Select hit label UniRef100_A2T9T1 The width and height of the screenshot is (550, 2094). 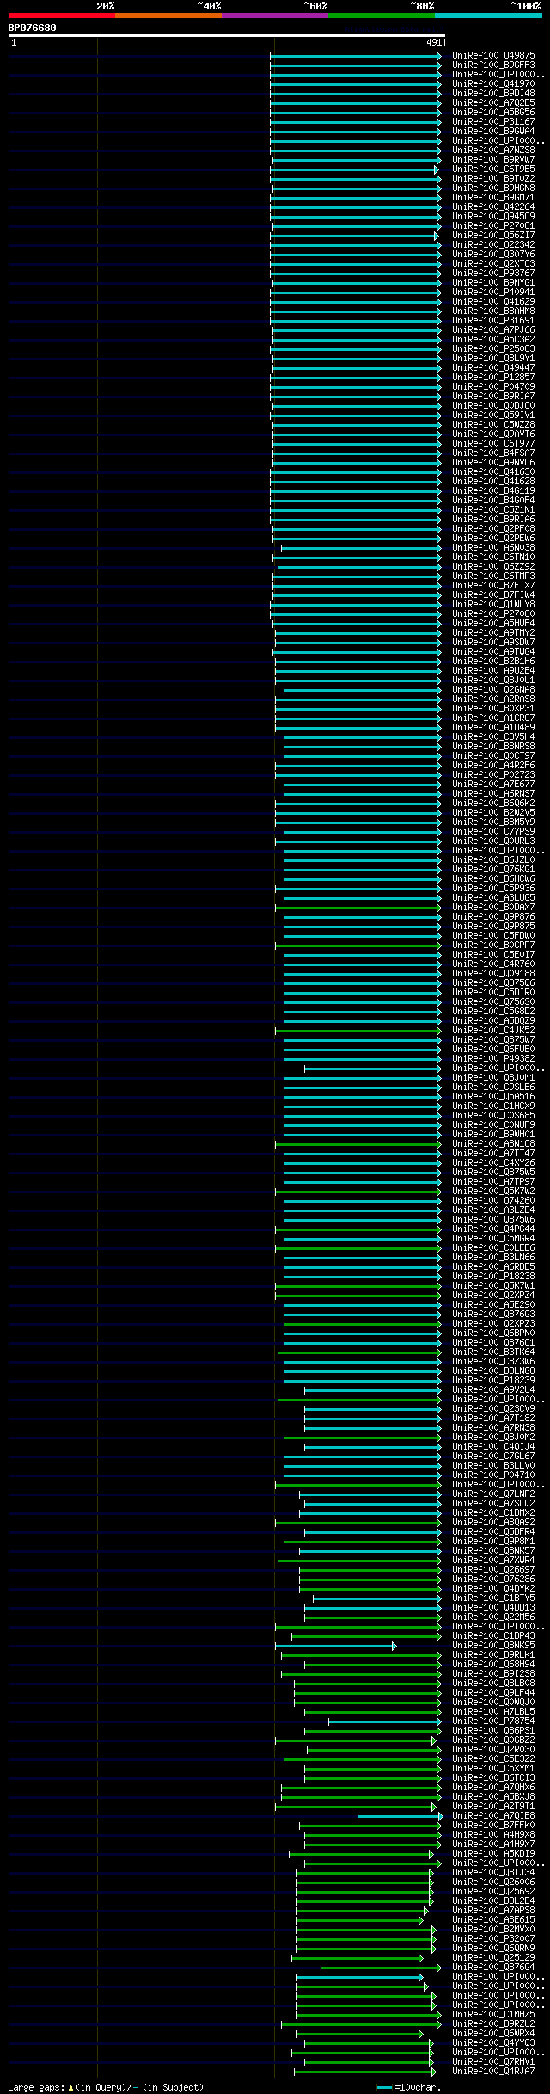493,1806
